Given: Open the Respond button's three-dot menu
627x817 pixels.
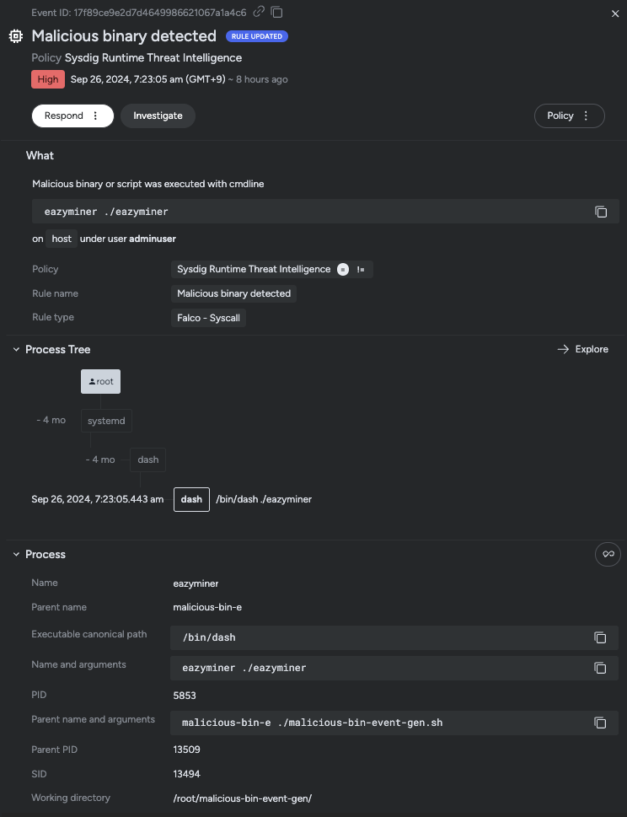Looking at the screenshot, I should pos(95,116).
